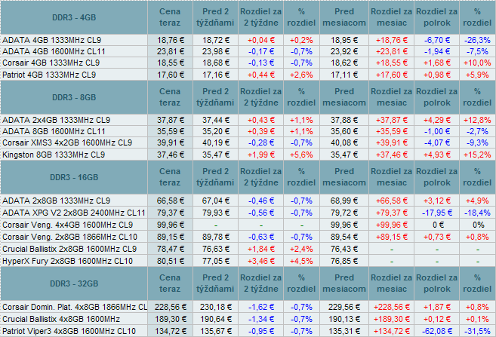Click 'Corsair Veng. 2x8GB 1866MHz CL10' name
The image size is (496, 337).
[69, 237]
